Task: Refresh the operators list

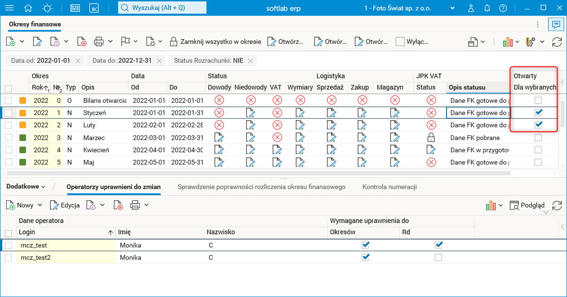Action: [x=557, y=205]
